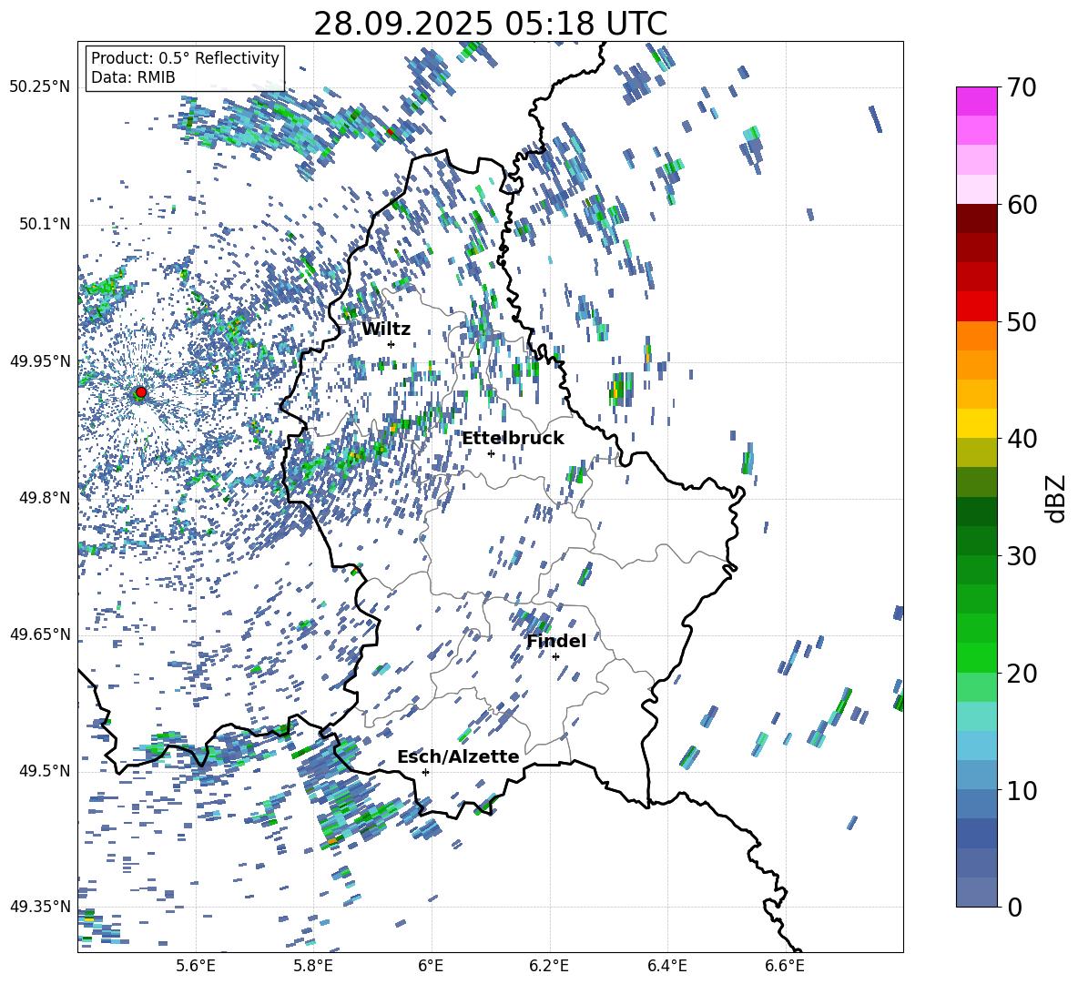This screenshot has width=1078, height=984.
Task: Click the 50.25°N latitude label
Action: click(40, 87)
